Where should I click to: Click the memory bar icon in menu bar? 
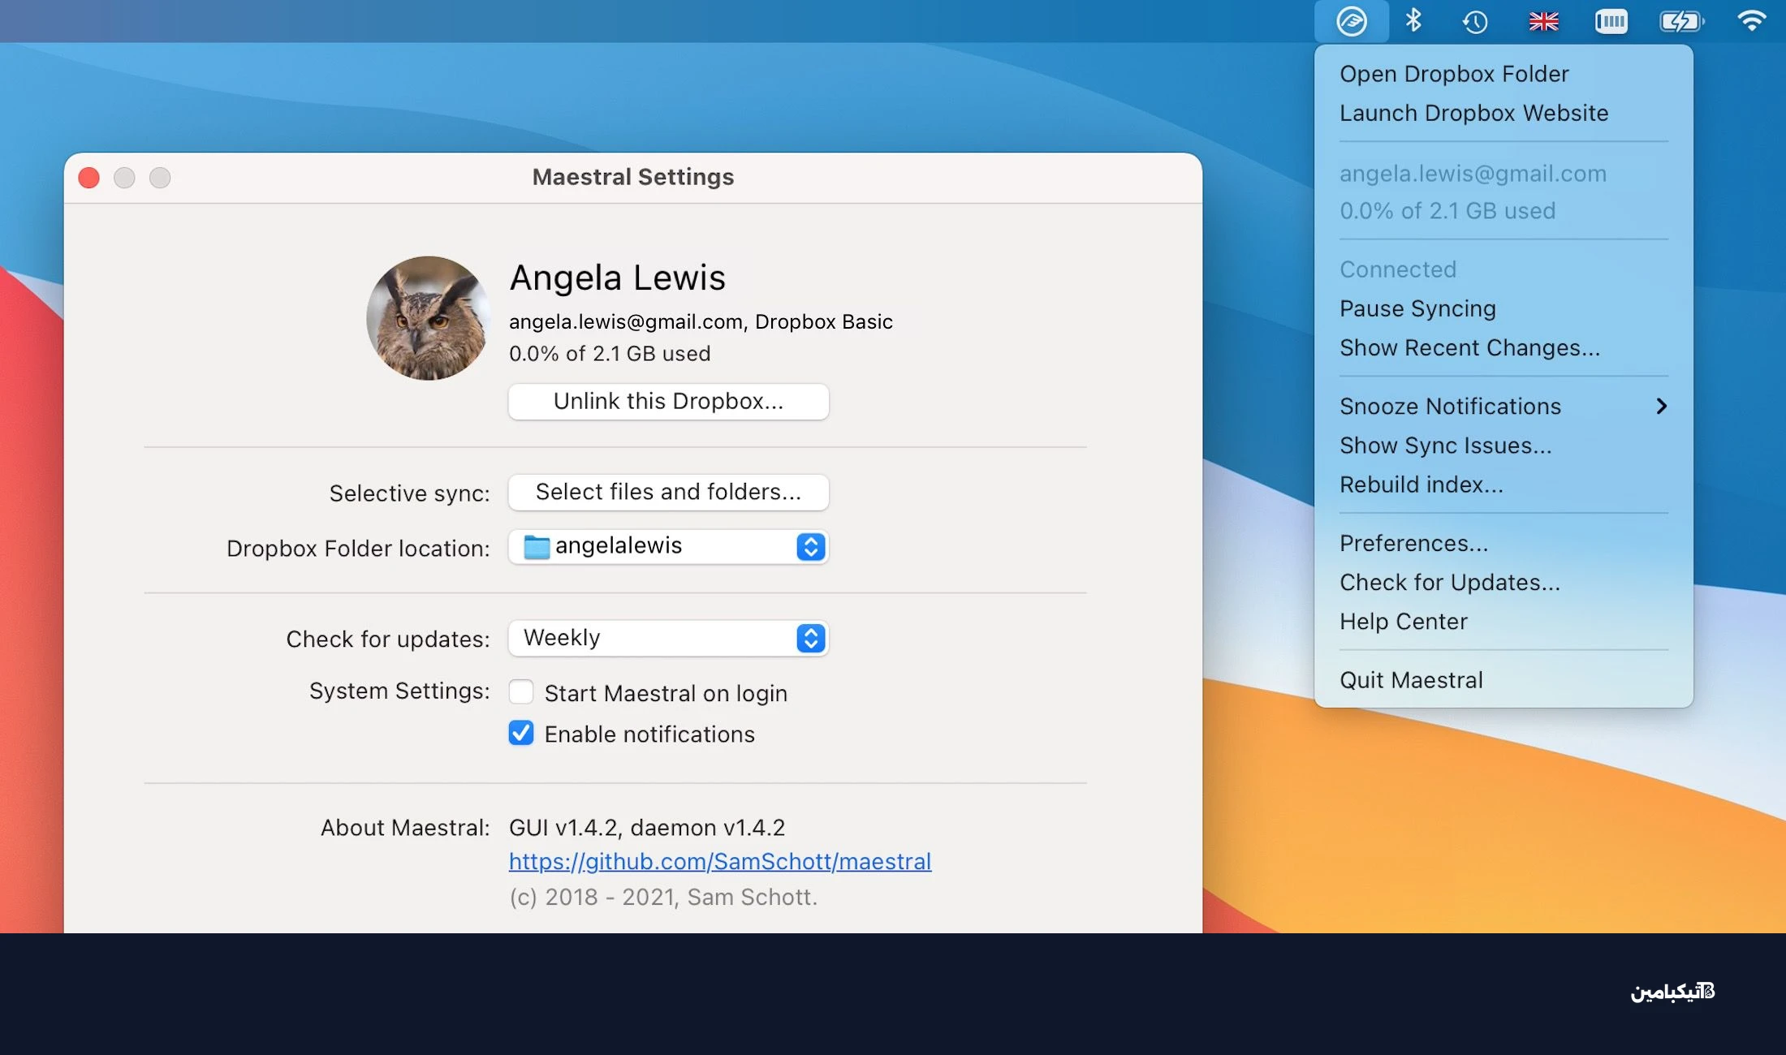[1611, 21]
